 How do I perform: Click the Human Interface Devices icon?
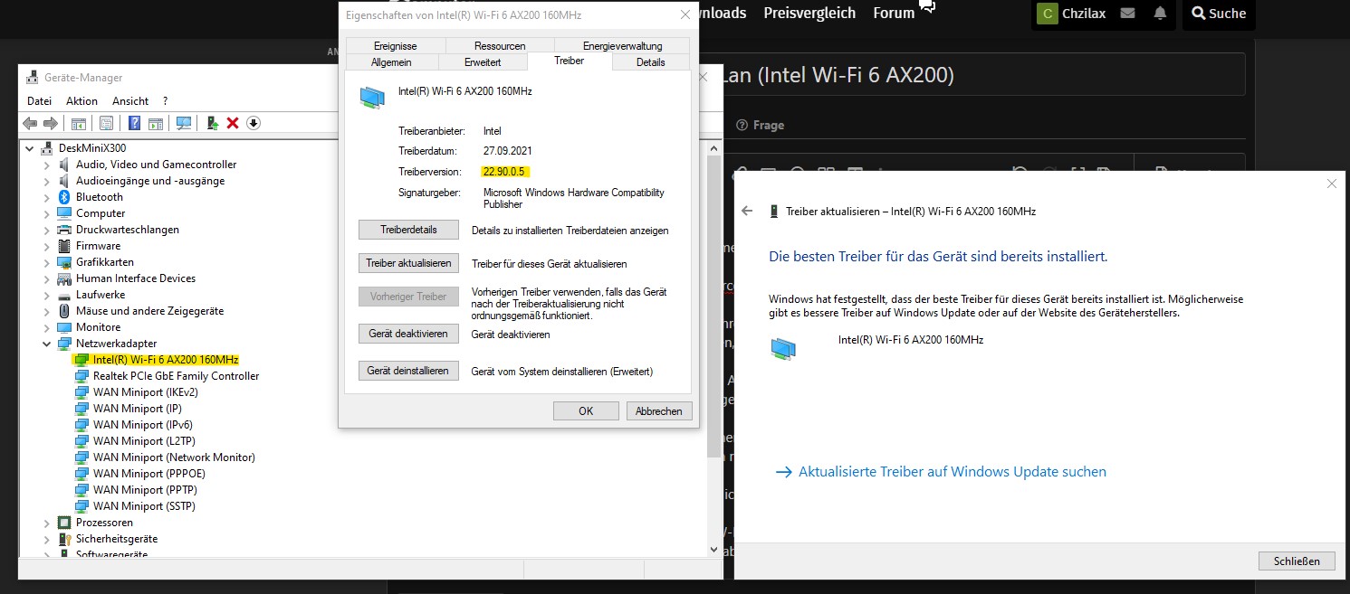64,278
